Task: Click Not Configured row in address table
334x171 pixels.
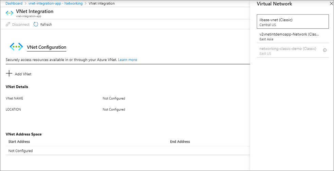Action: [128, 151]
